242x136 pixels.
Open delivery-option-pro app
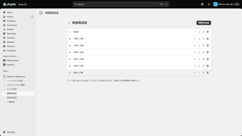point(16,76)
